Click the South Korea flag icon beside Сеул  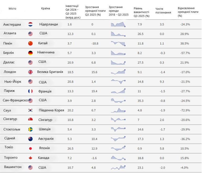30,110
